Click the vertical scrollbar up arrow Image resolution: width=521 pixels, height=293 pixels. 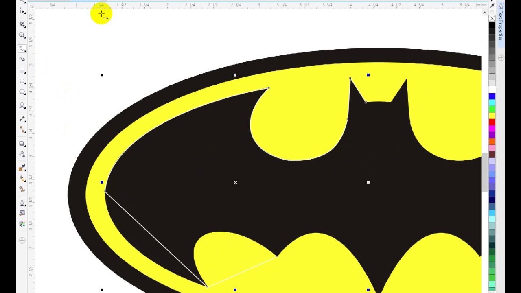[484, 13]
